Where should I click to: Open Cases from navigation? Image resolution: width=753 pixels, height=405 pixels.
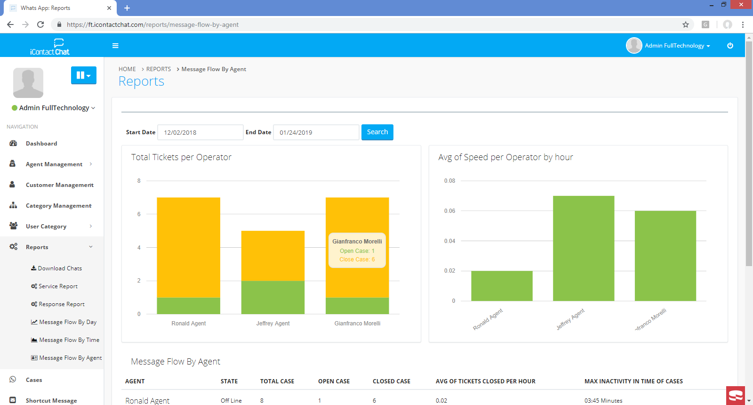click(x=34, y=380)
